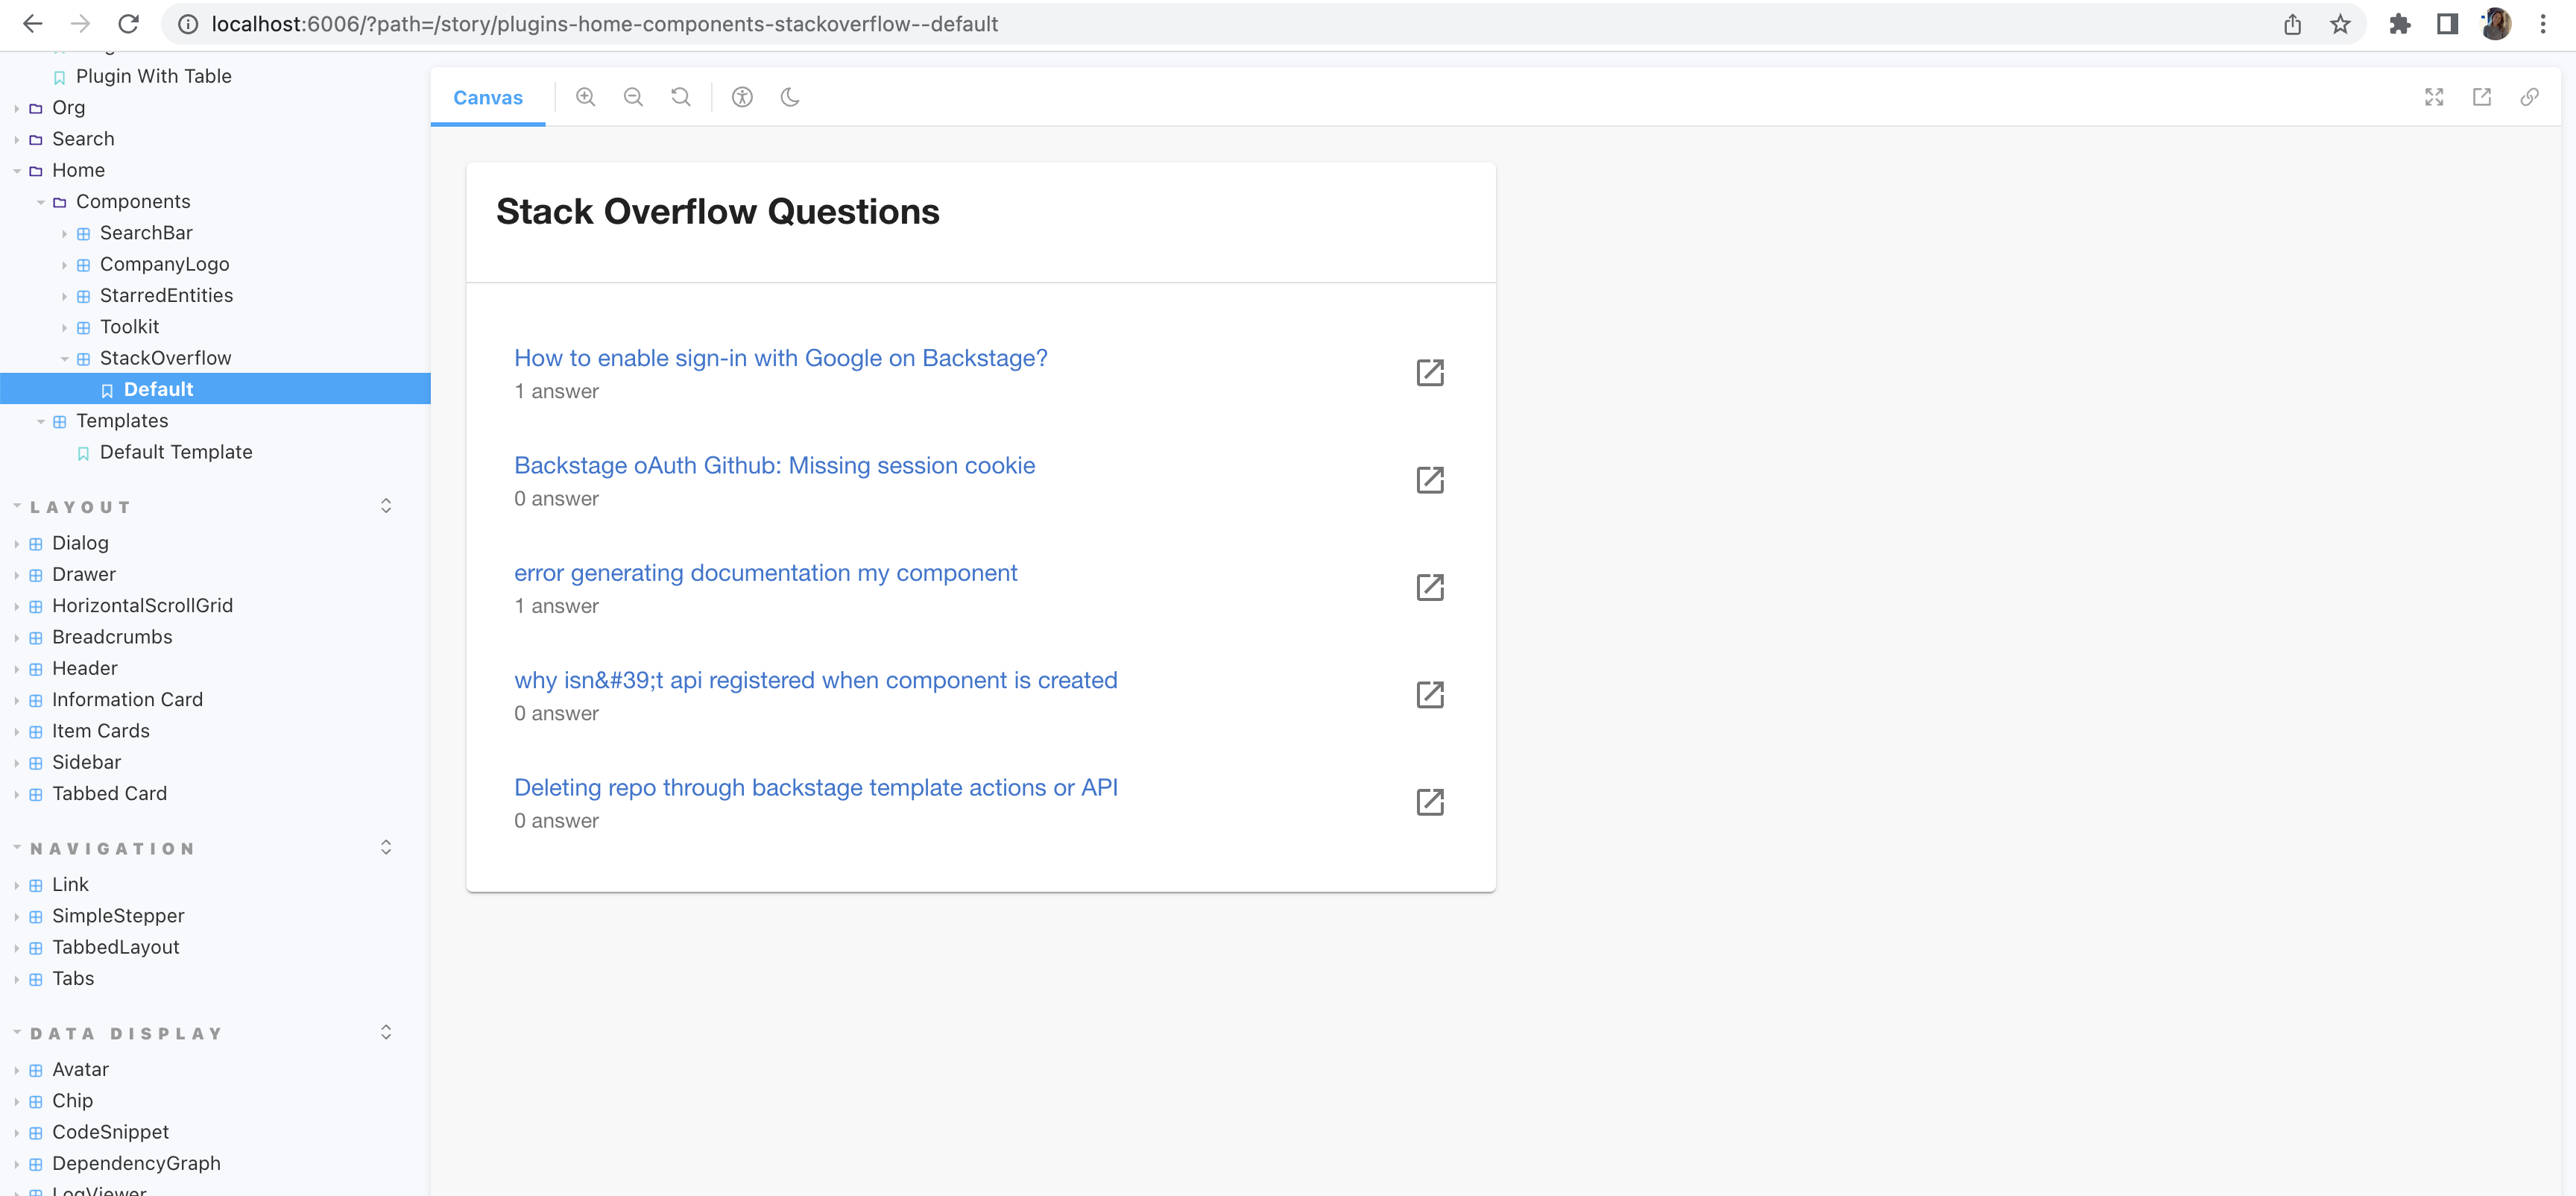Go full screen with toolbar icon
Image resolution: width=2576 pixels, height=1196 pixels.
pyautogui.click(x=2434, y=97)
